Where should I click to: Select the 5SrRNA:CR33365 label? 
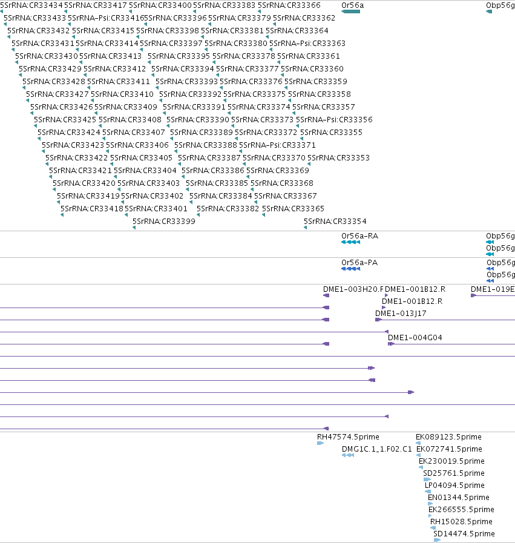293,208
